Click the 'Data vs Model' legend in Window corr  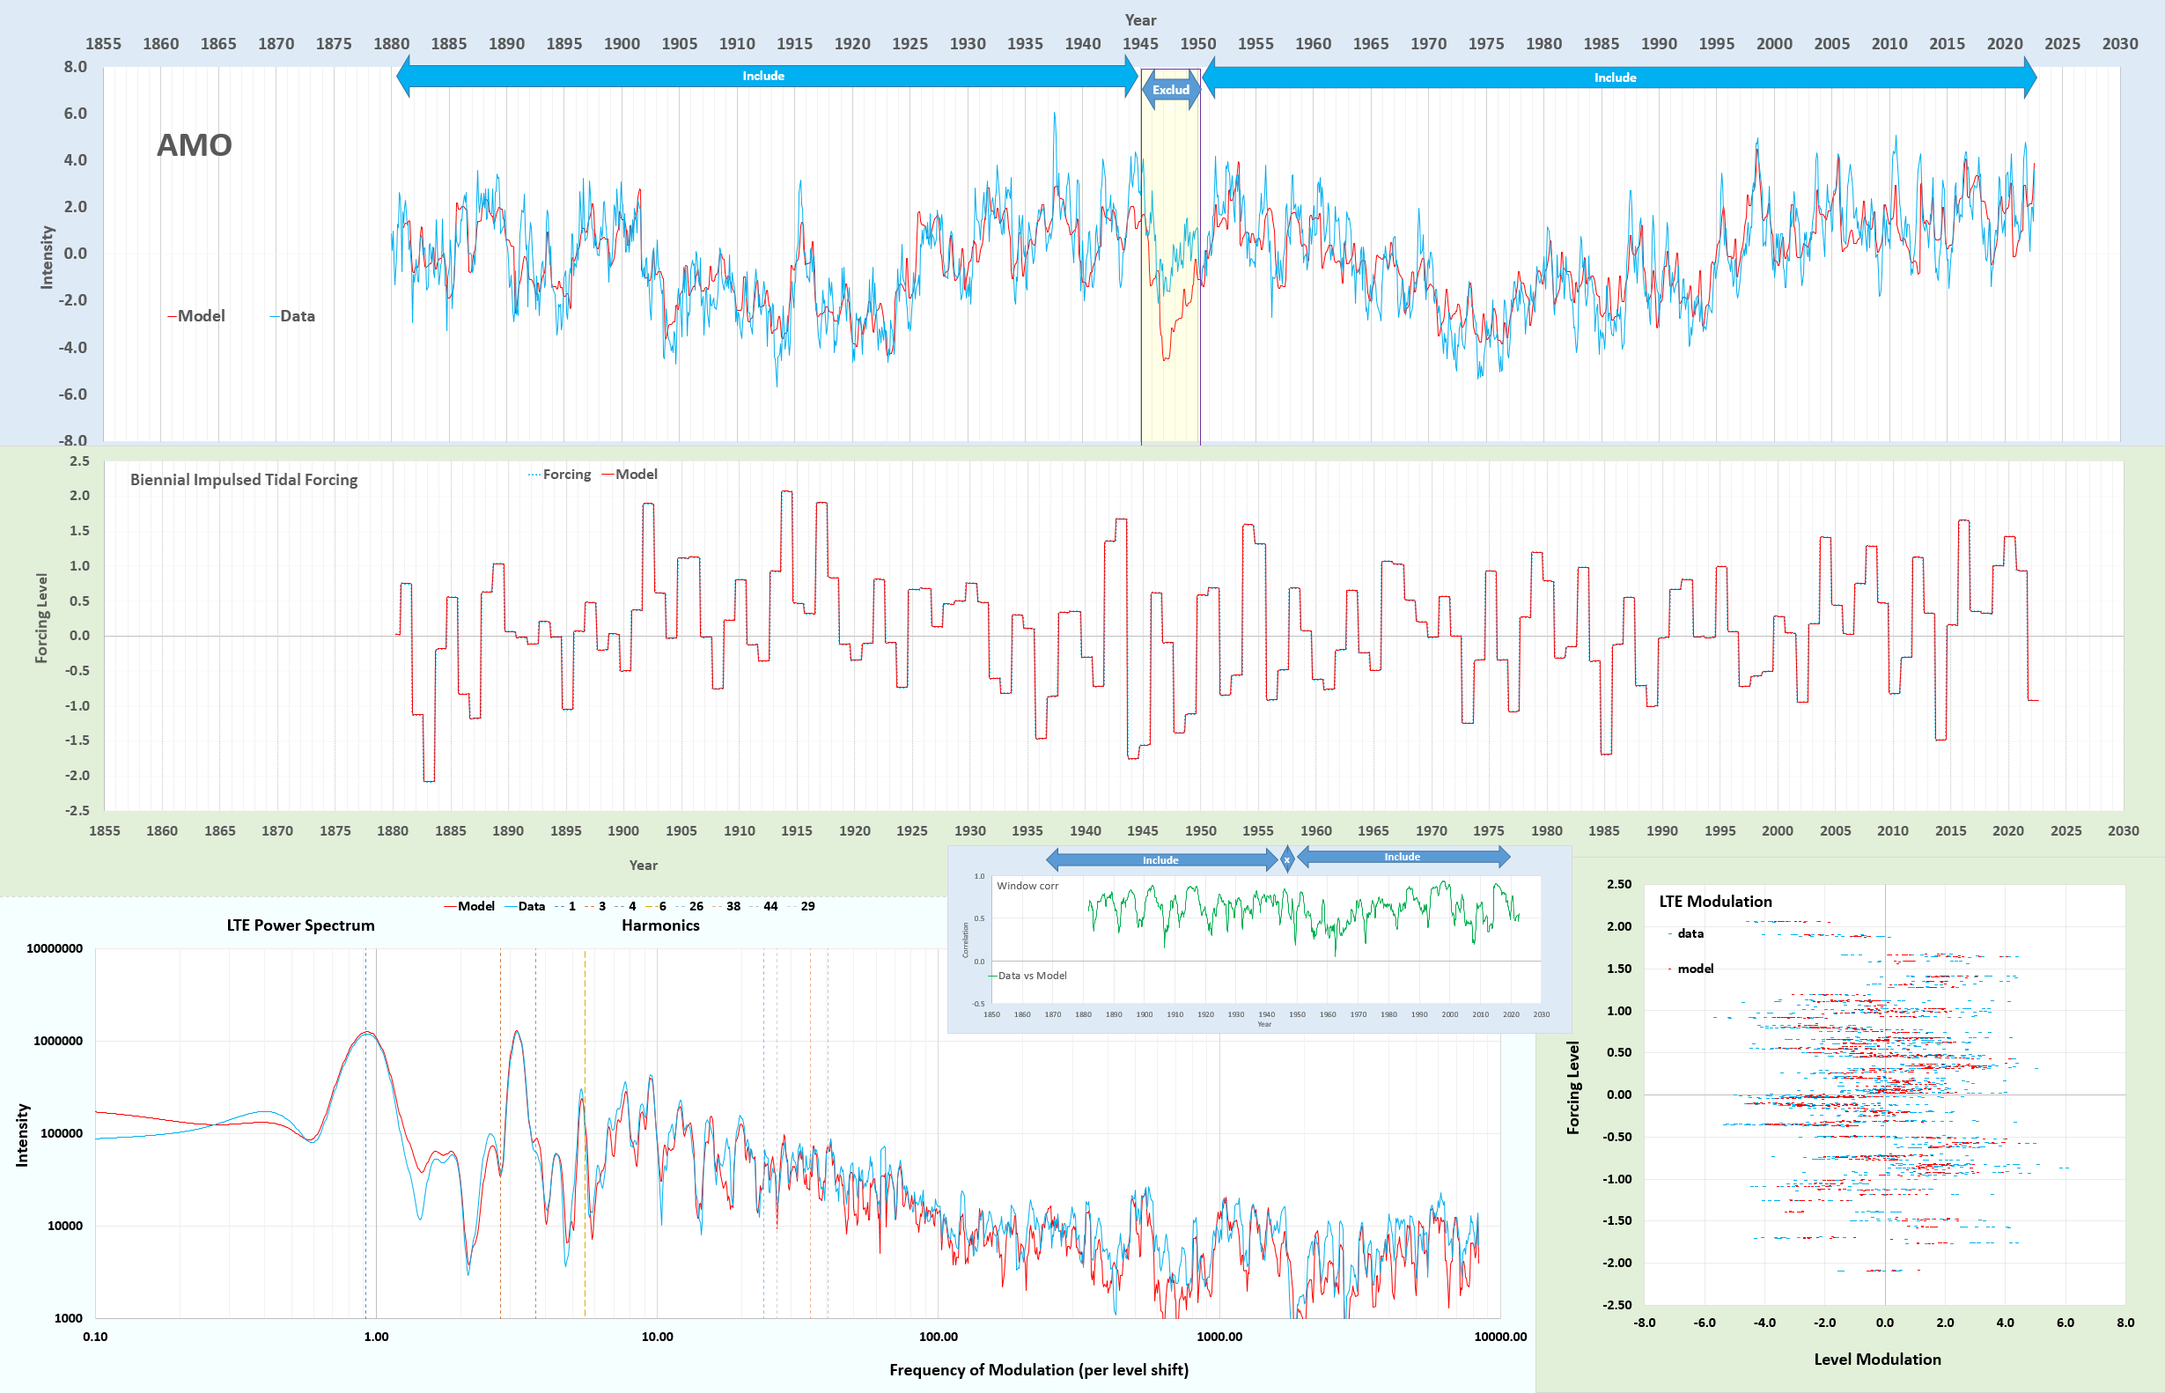point(1028,975)
